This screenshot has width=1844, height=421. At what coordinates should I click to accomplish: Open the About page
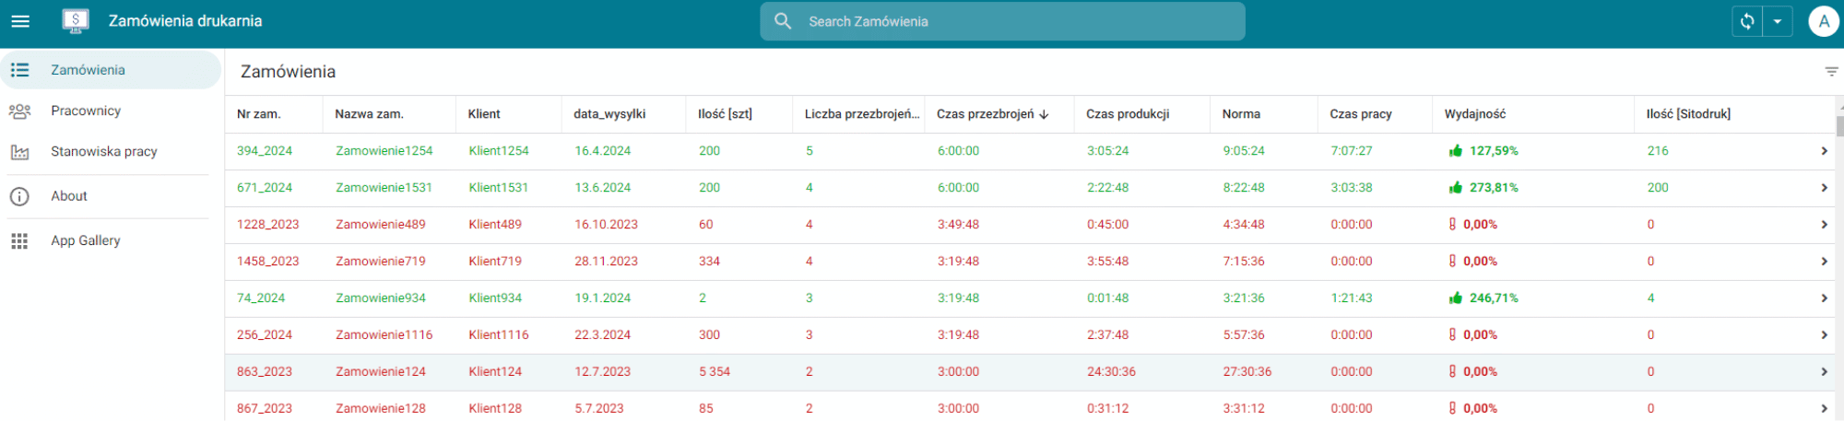point(69,196)
